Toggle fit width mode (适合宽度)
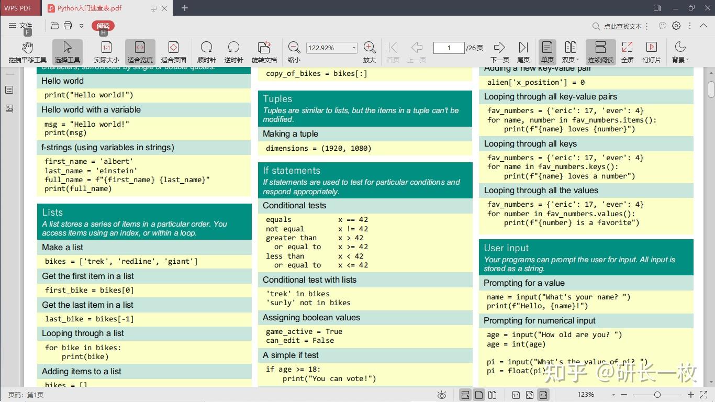Viewport: 715px width, 402px height. [140, 52]
